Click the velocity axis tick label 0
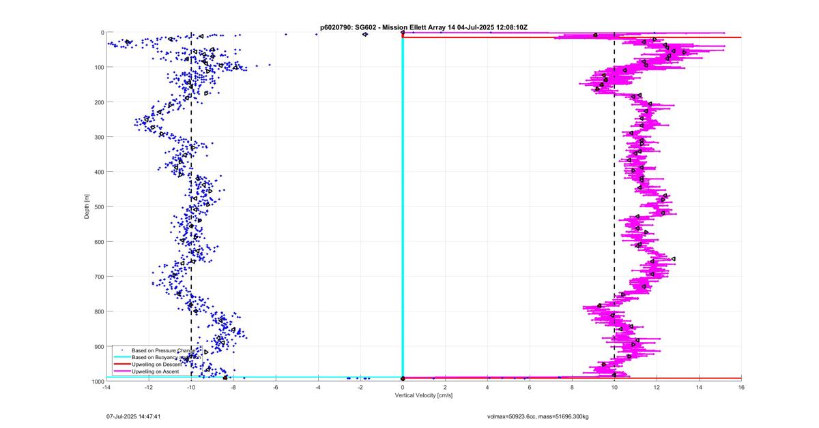This screenshot has width=819, height=428. click(403, 387)
